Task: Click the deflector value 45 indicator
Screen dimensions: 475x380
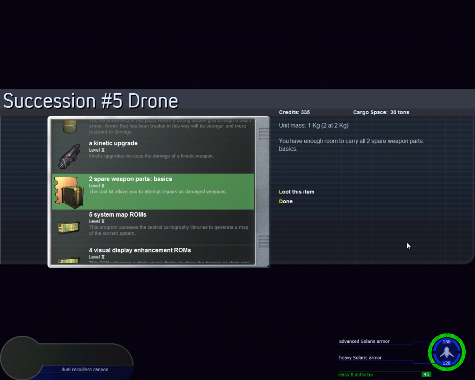Action: coord(426,374)
